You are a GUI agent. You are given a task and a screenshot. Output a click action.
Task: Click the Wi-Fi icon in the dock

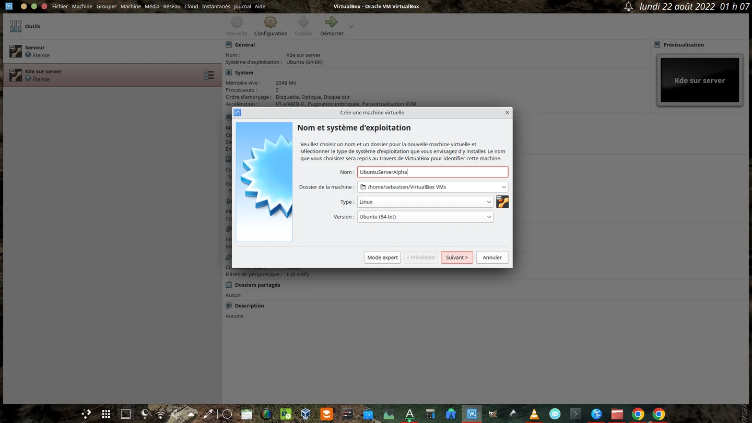point(160,414)
